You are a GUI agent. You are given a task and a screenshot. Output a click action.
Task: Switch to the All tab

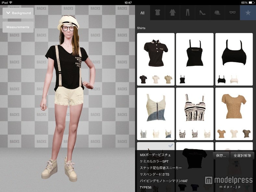point(142,13)
